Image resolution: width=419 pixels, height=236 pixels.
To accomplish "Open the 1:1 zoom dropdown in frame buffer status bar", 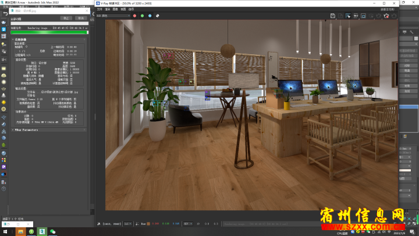I will 128,224.
